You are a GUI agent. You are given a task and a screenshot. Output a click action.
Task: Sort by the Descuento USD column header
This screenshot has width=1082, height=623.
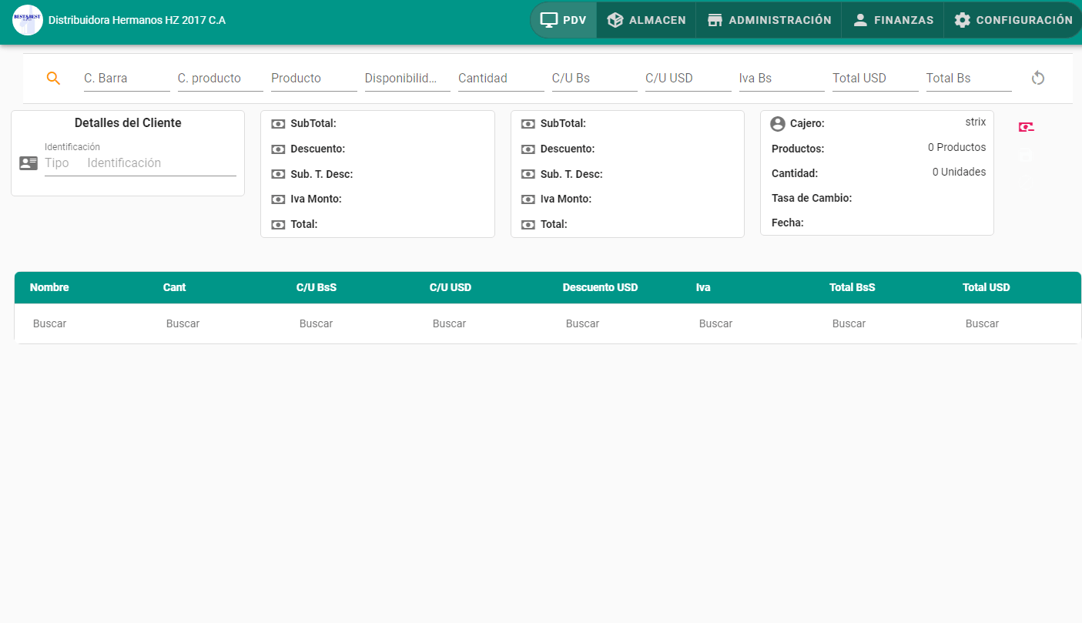point(600,287)
